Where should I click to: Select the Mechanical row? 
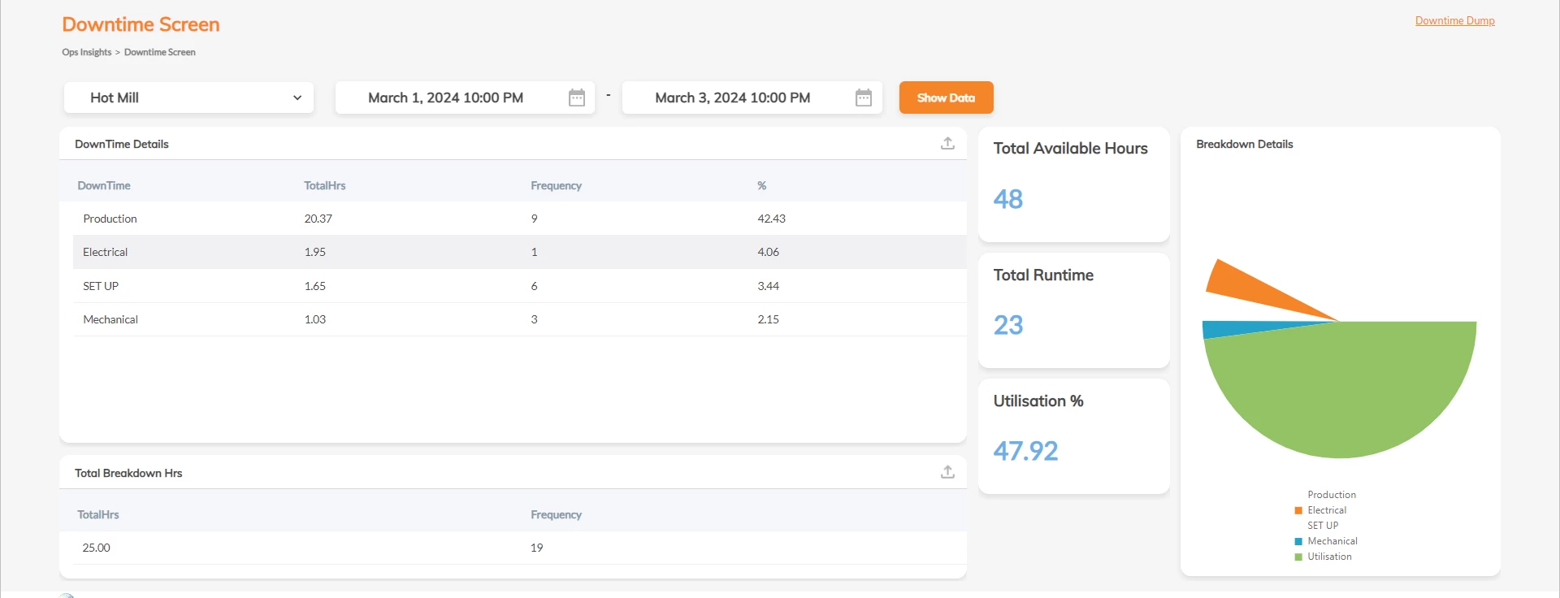click(520, 319)
